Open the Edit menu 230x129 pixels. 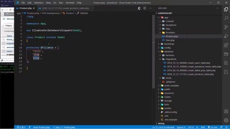coord(29,3)
